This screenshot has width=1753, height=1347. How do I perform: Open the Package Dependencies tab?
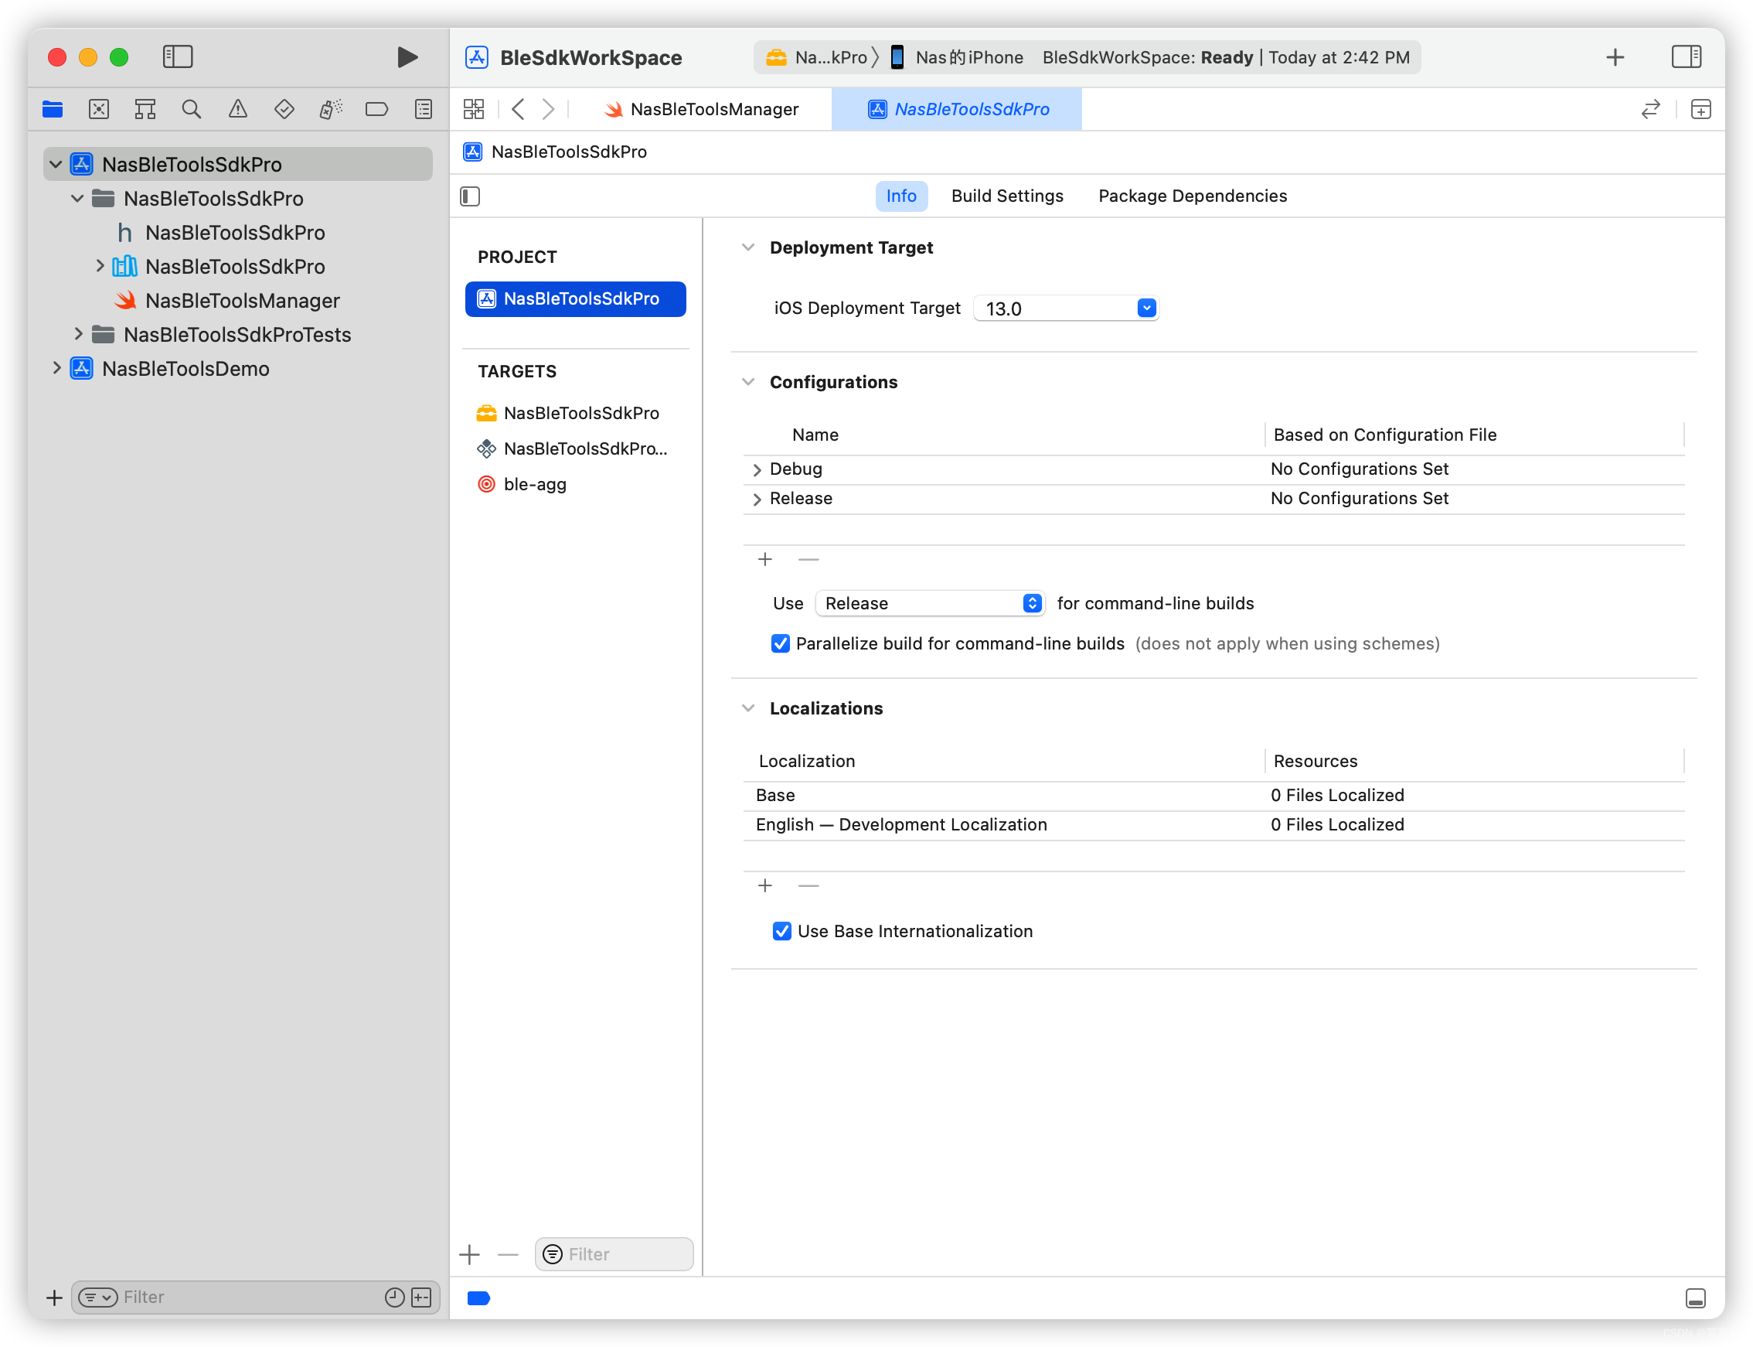pos(1192,196)
